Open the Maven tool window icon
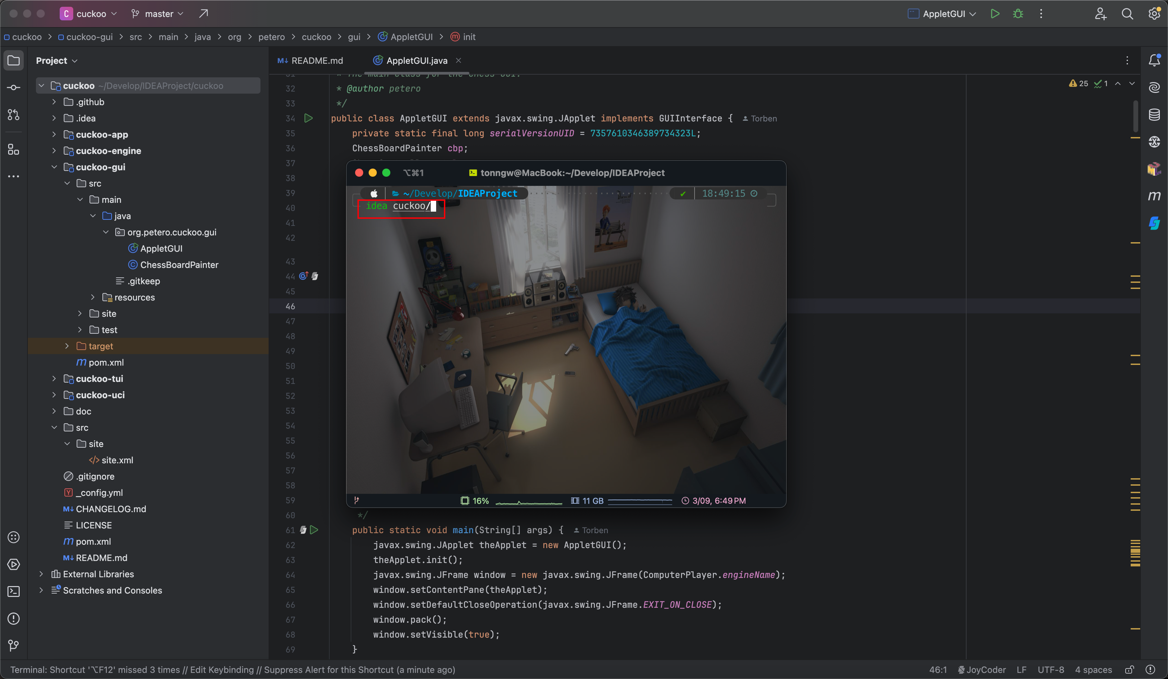The image size is (1168, 679). click(x=1154, y=196)
